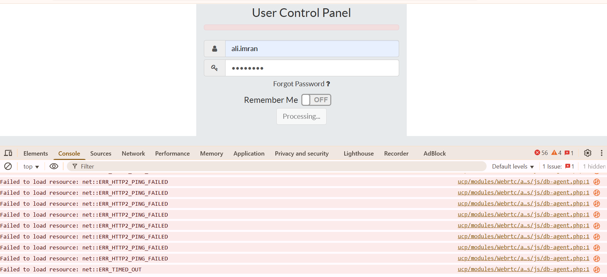Expand the Default levels dropdown

[513, 167]
